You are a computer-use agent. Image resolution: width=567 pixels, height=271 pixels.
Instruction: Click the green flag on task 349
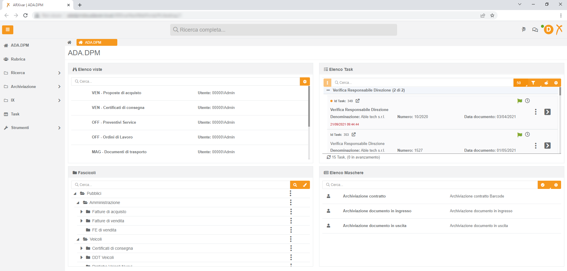520,101
